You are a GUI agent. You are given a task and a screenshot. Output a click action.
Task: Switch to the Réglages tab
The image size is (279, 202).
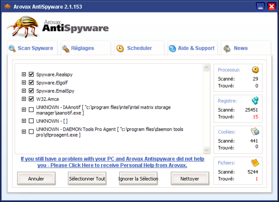point(86,48)
